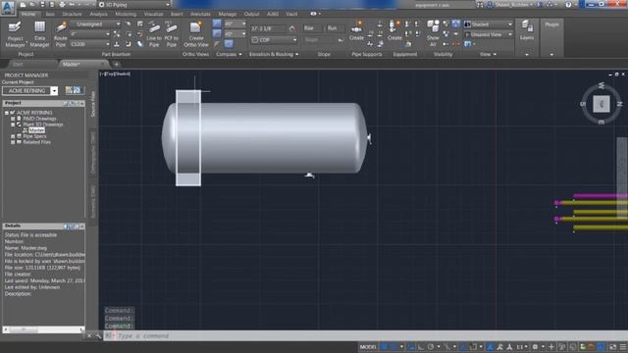
Task: Click the elevation value input field
Action: pyautogui.click(x=268, y=28)
